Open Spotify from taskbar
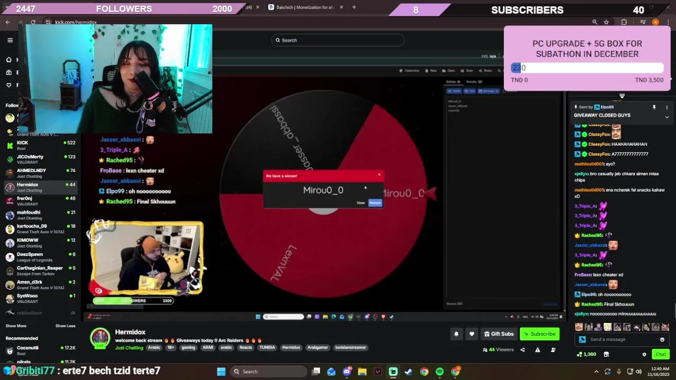Screen dimensions: 676x380 point(439,372)
